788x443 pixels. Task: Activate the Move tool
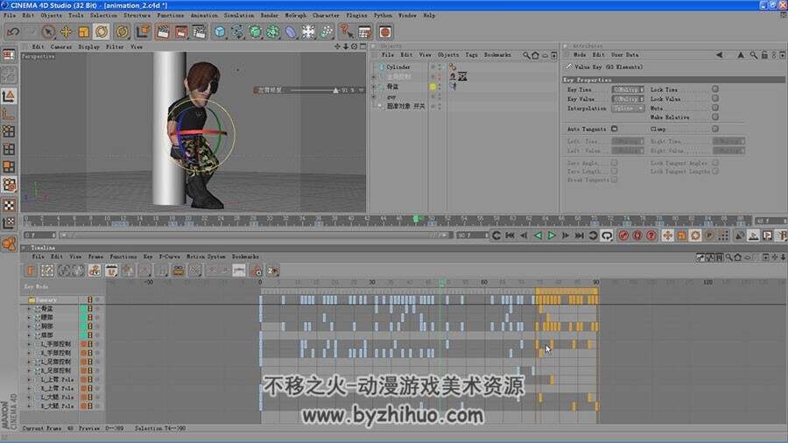(66, 32)
